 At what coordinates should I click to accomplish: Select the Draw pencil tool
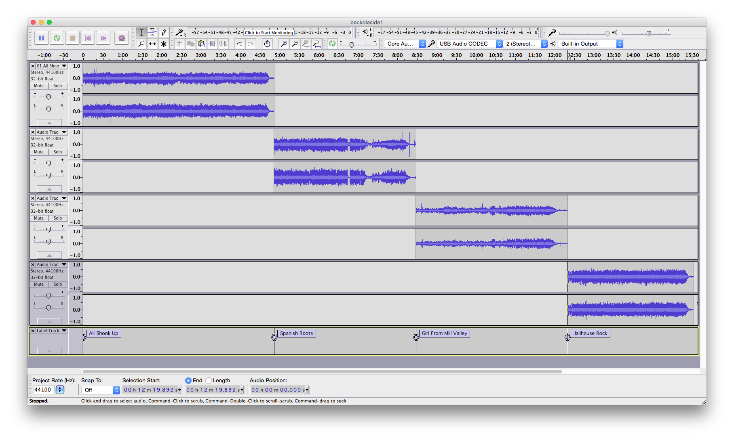(164, 33)
